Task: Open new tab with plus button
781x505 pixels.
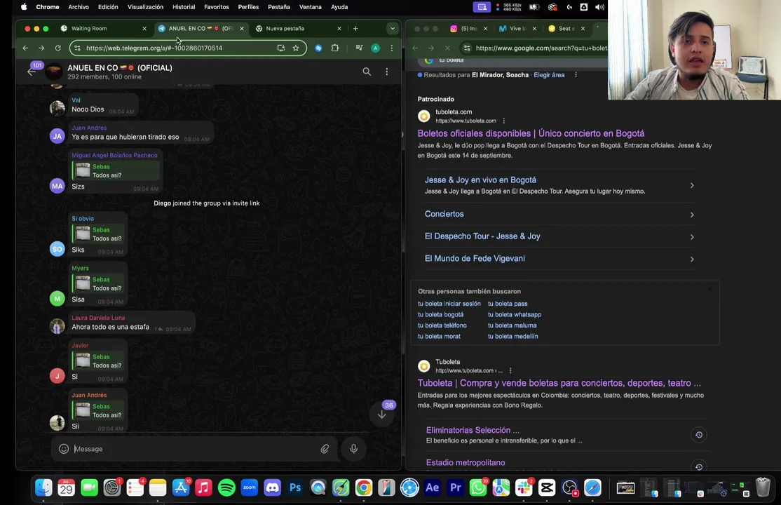Action: tap(355, 29)
